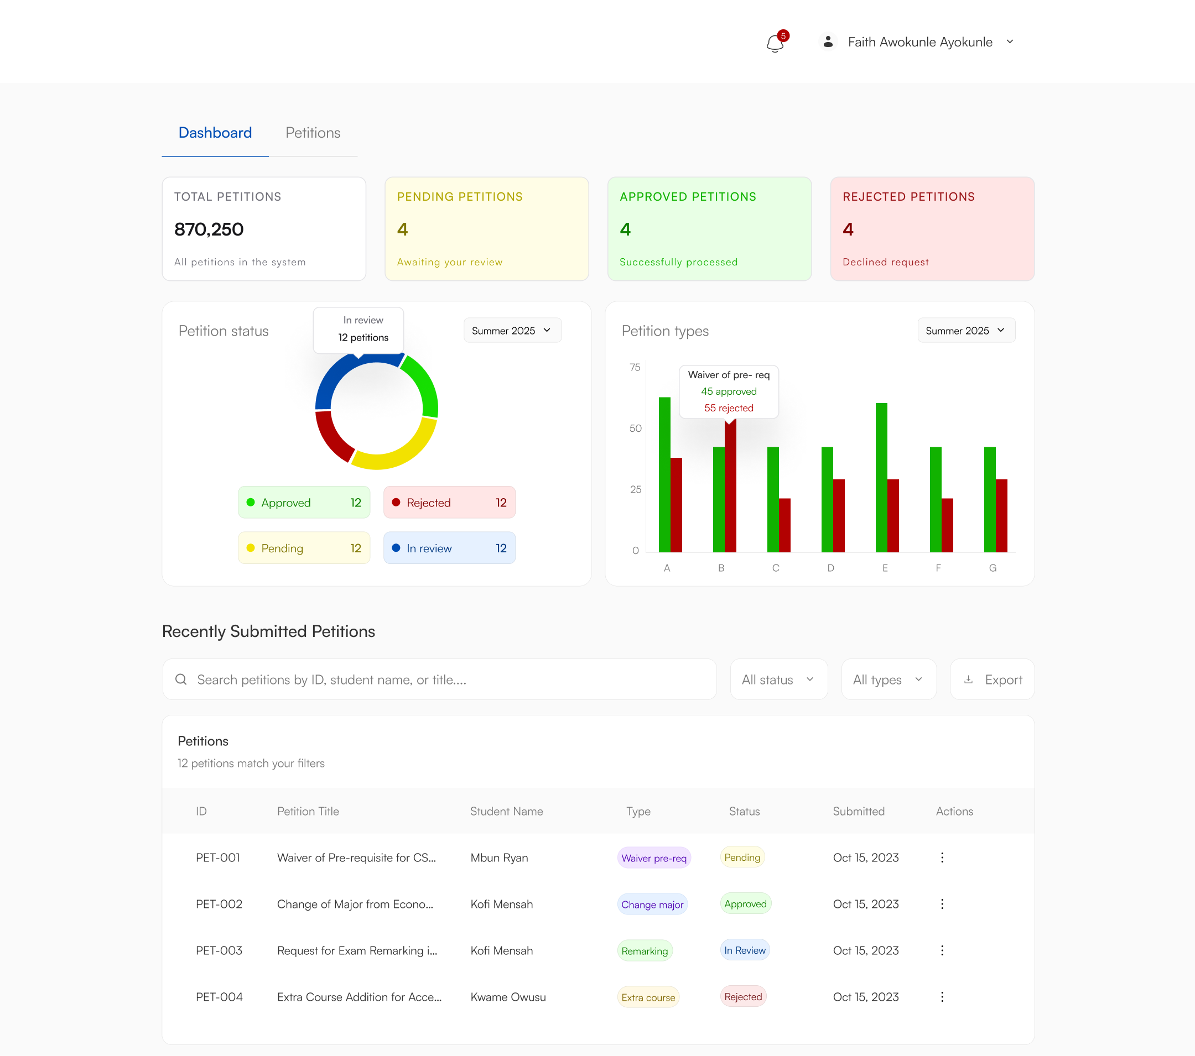Open the actions menu for PET-002 Change of Major
This screenshot has width=1195, height=1056.
click(942, 903)
